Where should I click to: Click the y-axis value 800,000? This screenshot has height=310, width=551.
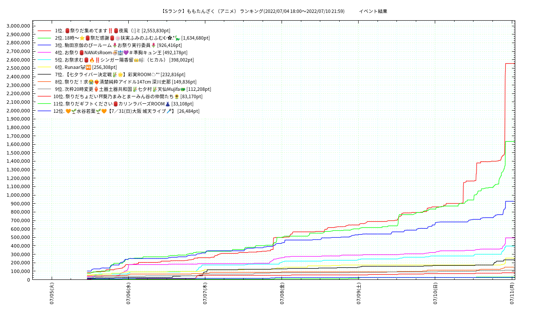(20, 212)
